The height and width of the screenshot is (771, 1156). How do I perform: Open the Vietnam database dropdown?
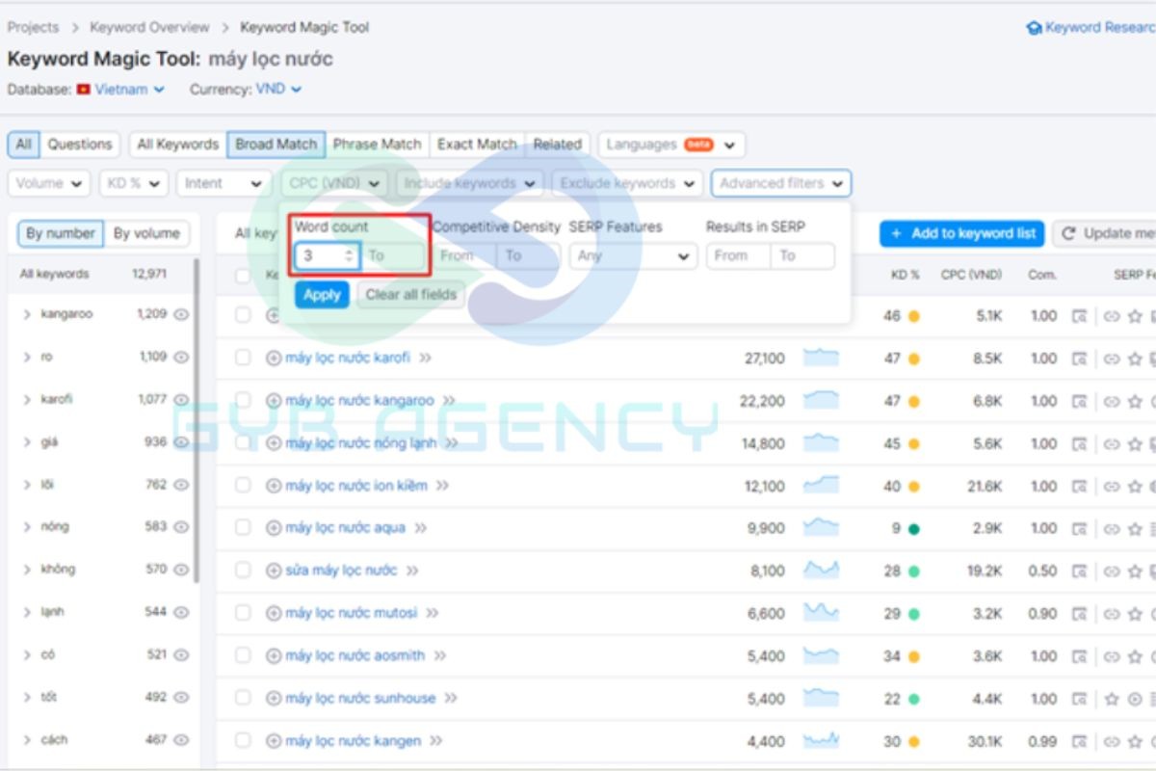[130, 89]
